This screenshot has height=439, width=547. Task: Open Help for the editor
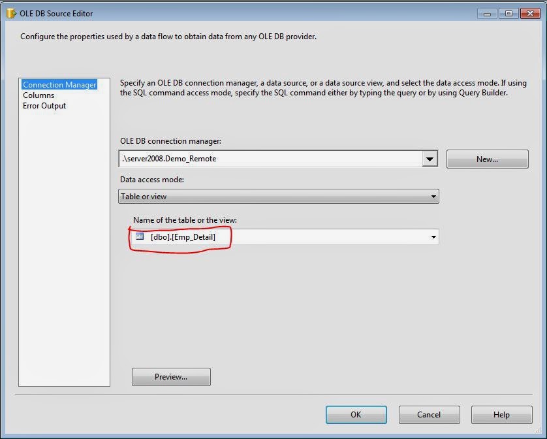(502, 415)
